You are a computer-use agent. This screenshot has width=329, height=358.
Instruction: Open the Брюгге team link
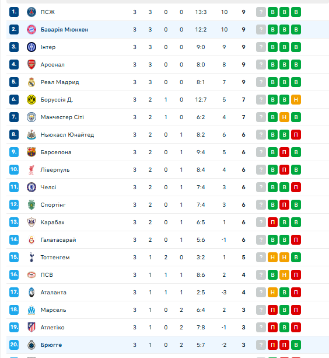click(x=51, y=345)
